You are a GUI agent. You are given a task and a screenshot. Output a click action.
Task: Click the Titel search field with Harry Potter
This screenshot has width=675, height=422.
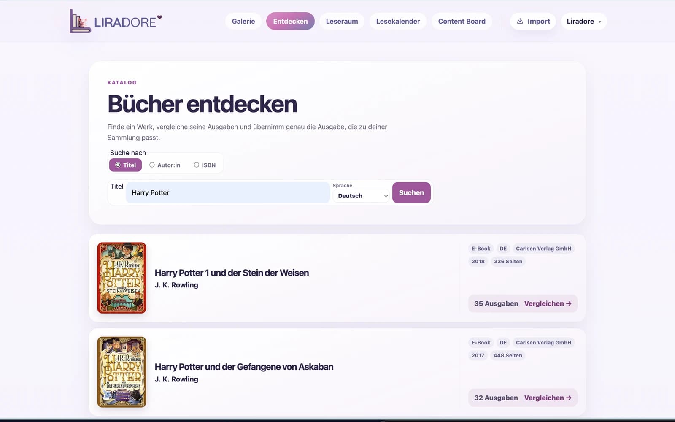(x=228, y=193)
